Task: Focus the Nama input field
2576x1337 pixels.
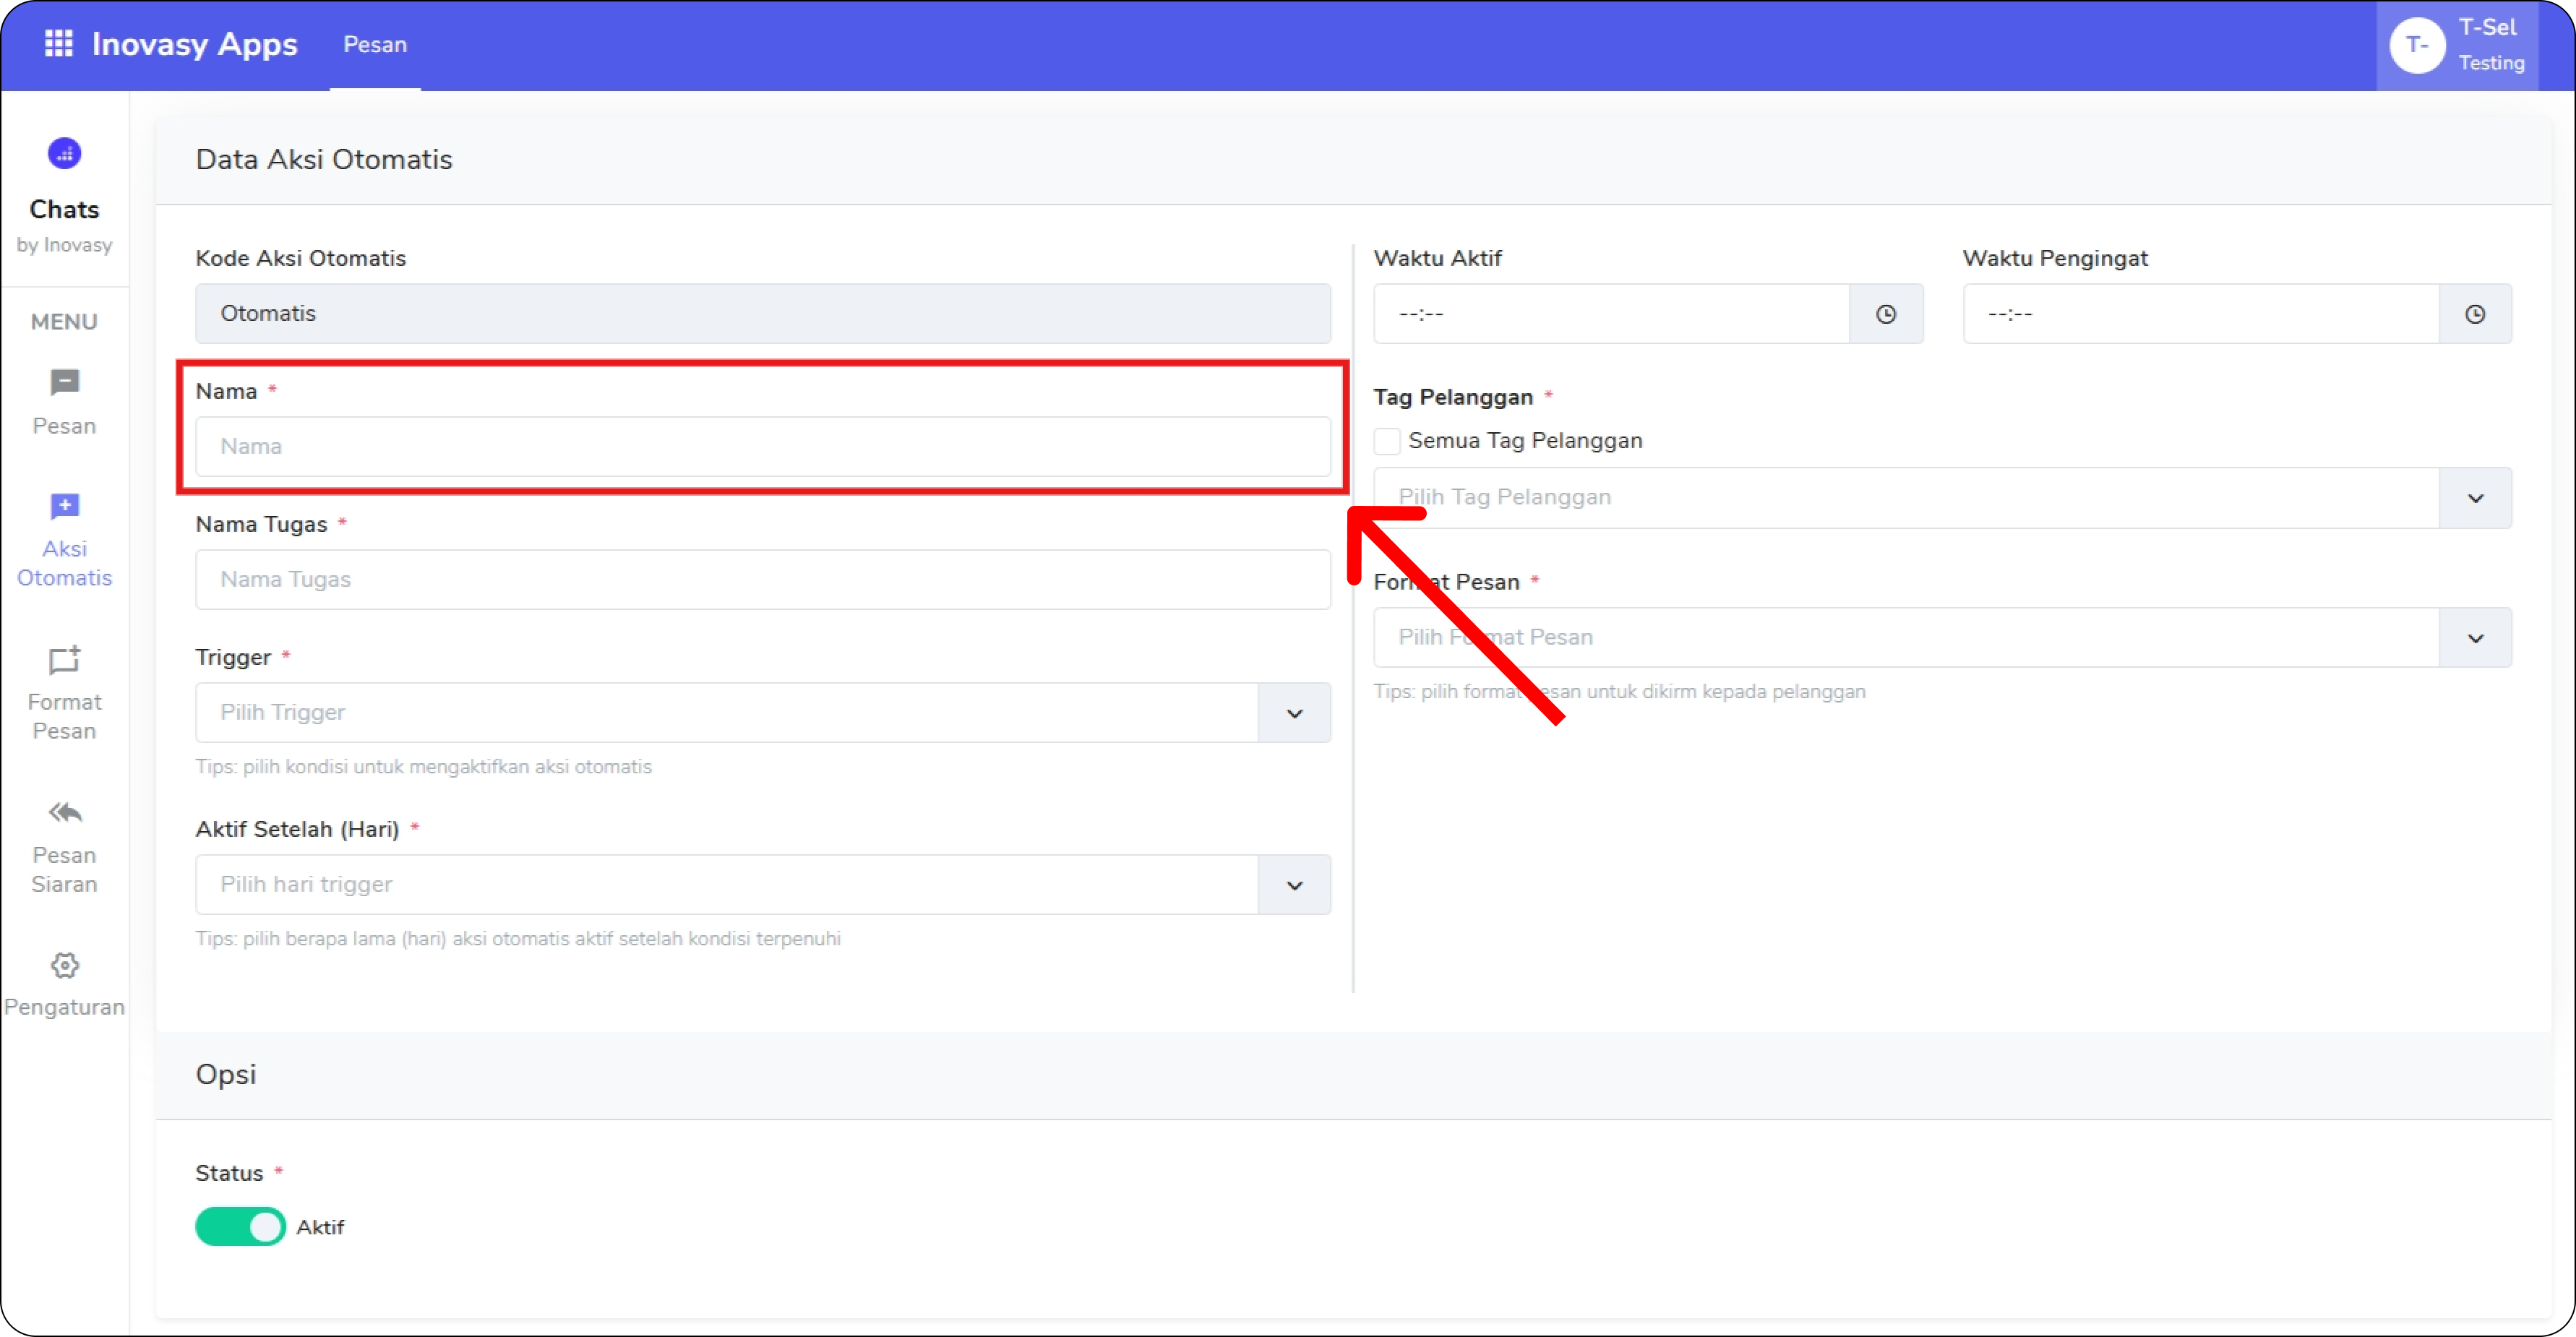Action: point(762,446)
